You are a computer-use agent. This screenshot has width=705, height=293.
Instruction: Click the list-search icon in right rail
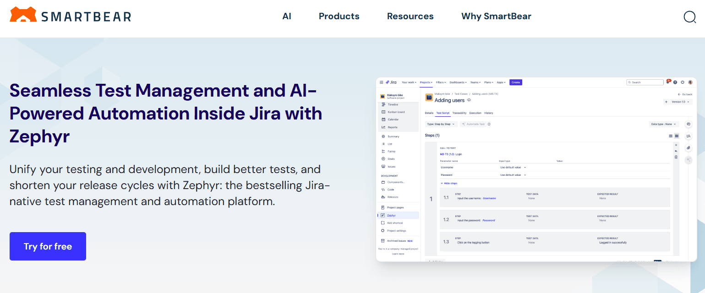(689, 136)
